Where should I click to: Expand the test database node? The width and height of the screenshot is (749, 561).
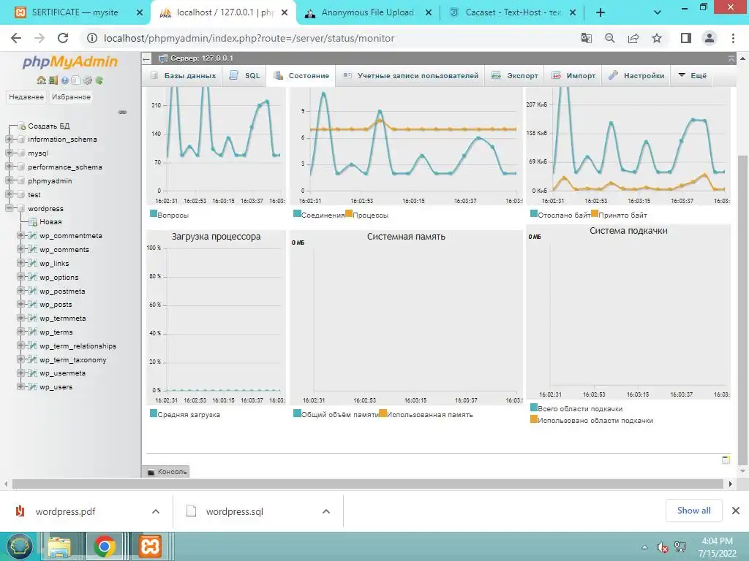(9, 194)
